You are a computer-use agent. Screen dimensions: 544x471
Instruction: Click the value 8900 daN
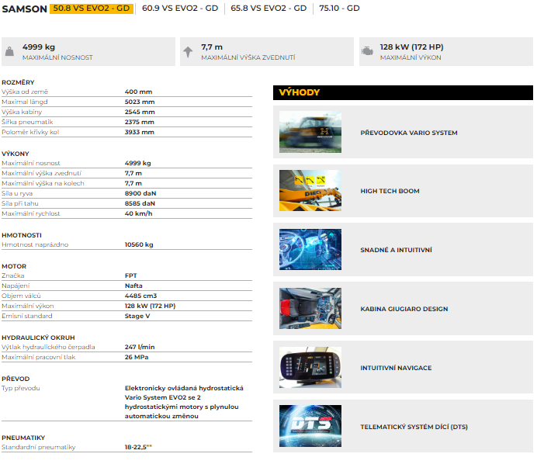140,193
